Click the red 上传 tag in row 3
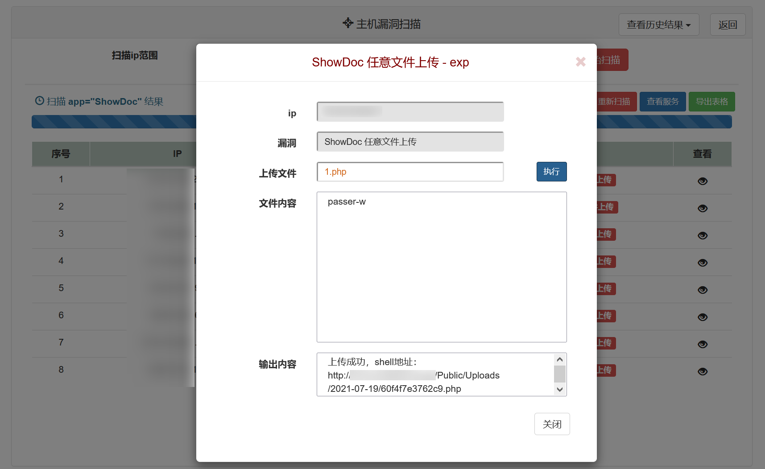 click(606, 234)
